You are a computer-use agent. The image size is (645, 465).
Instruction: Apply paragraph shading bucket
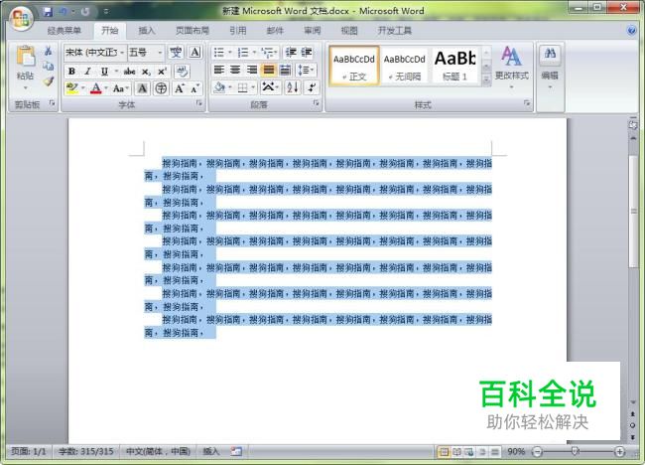pos(219,87)
